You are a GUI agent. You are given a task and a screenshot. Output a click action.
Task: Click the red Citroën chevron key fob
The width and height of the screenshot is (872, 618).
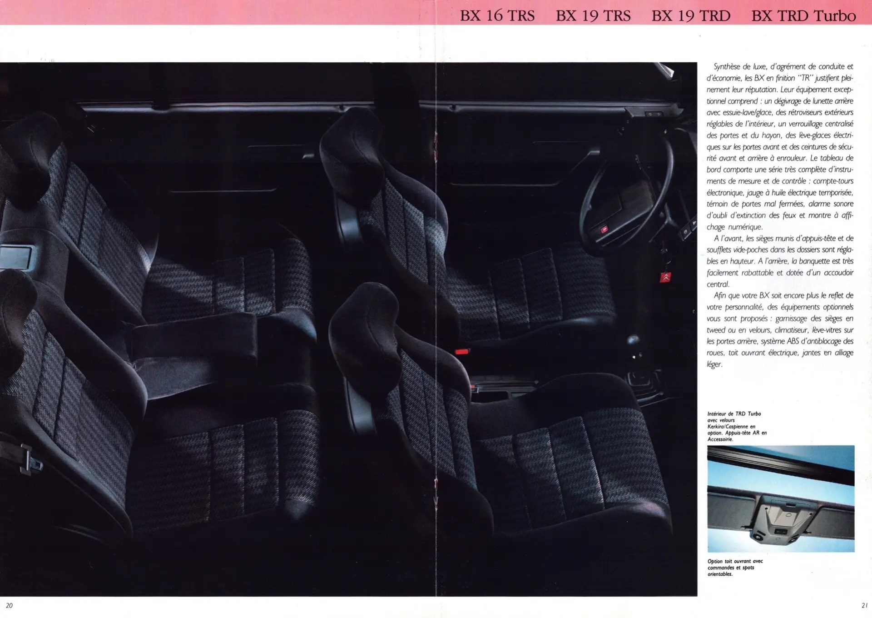(x=665, y=277)
